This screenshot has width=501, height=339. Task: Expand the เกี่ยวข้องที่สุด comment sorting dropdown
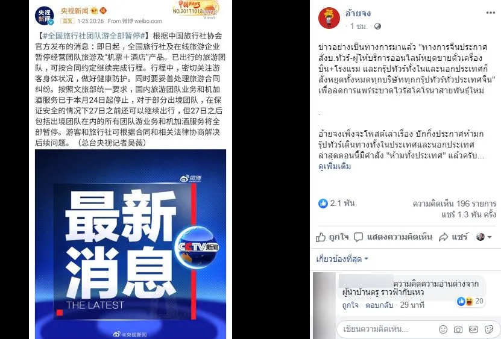[x=342, y=259]
